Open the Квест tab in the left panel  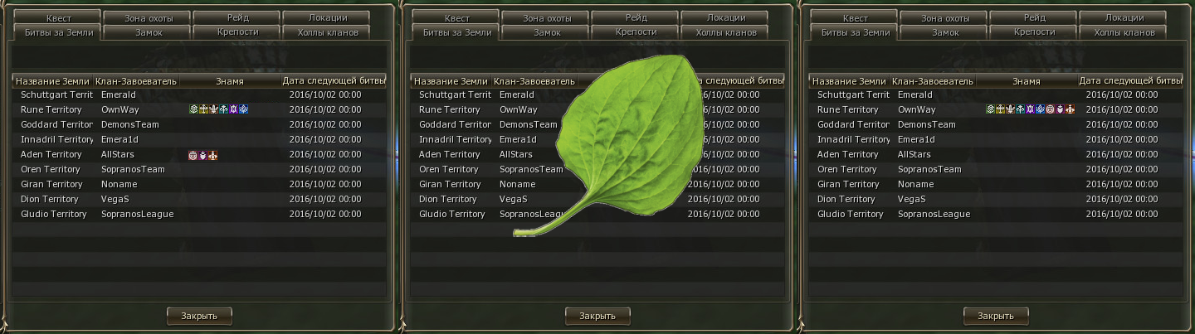[56, 17]
